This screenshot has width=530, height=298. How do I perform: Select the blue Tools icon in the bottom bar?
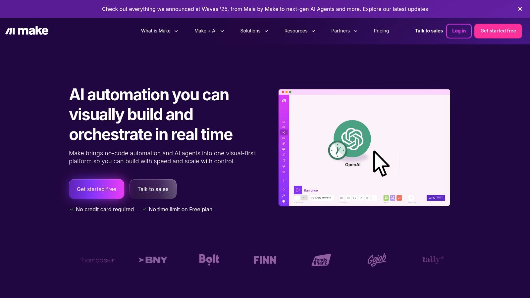point(393,198)
